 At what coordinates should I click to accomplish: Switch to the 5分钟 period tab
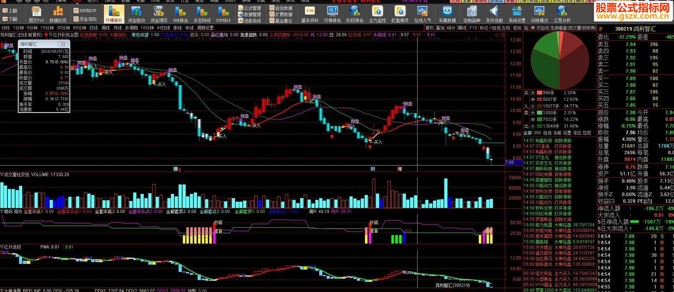click(32, 28)
